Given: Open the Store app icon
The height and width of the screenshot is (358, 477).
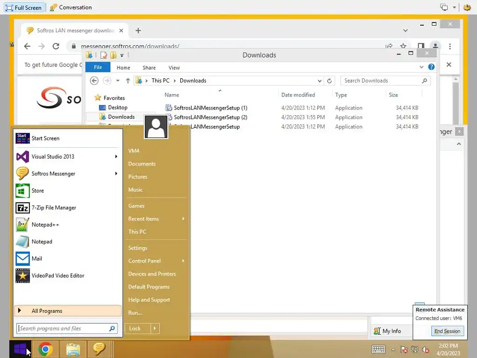Looking at the screenshot, I should pos(22,191).
